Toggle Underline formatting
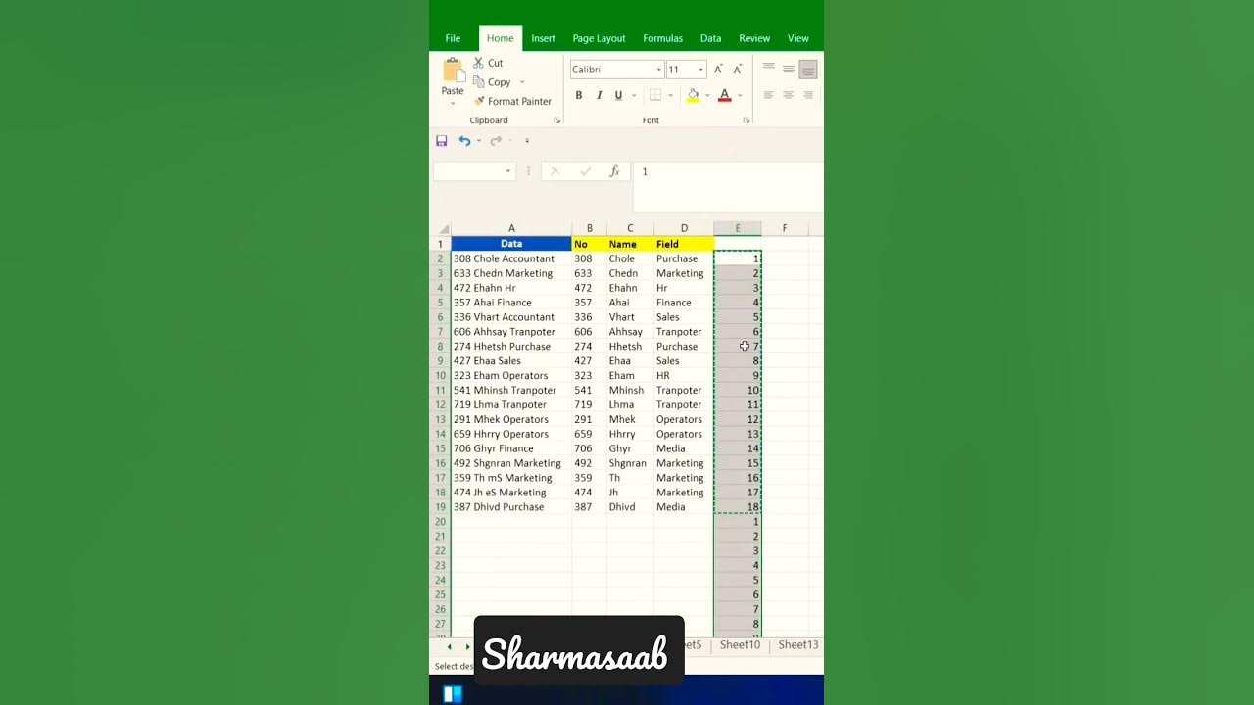Screen dimensions: 1254x705 tap(618, 95)
